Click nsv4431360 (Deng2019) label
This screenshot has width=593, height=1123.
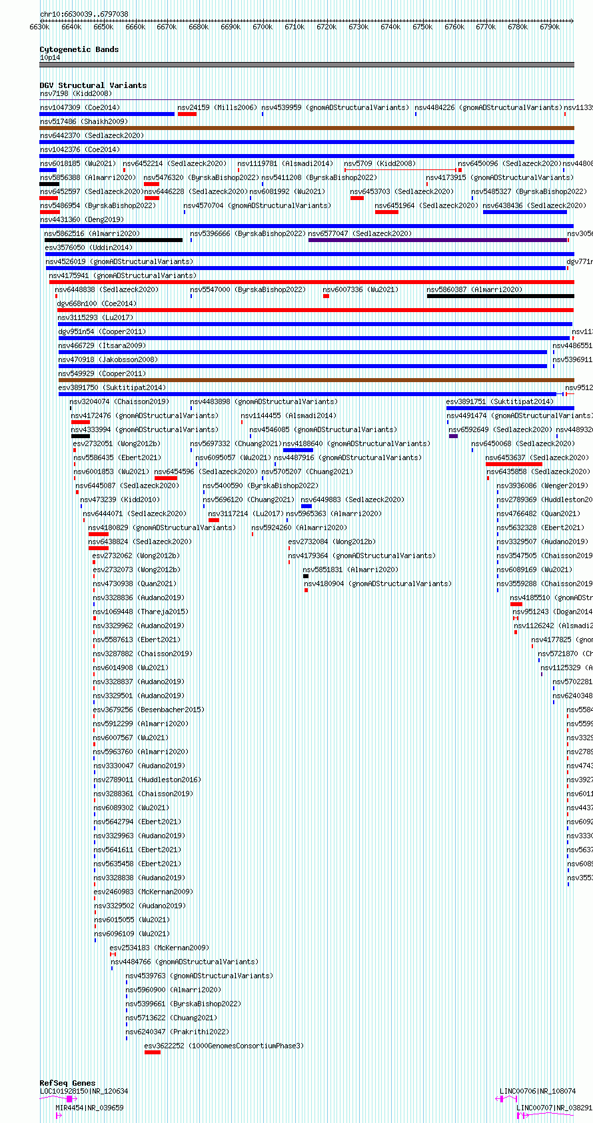coord(82,219)
